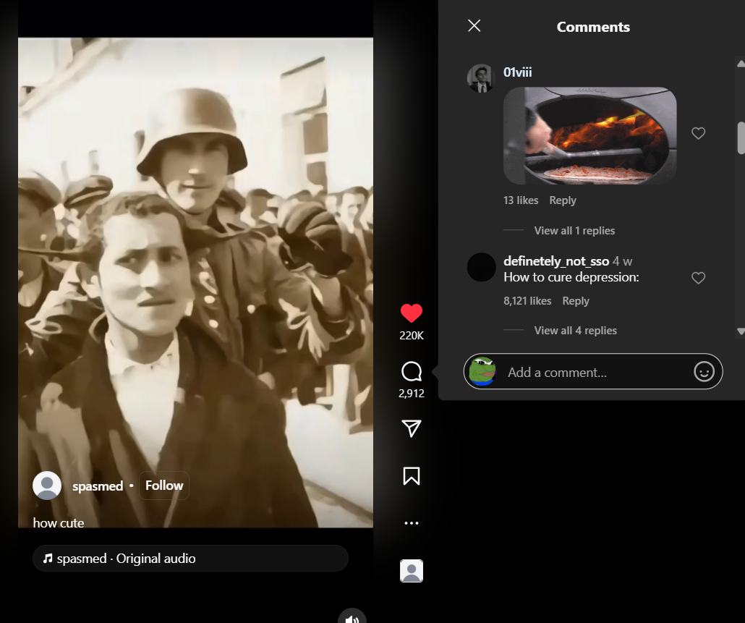
Task: Open the emoji picker in comment box
Action: (704, 371)
